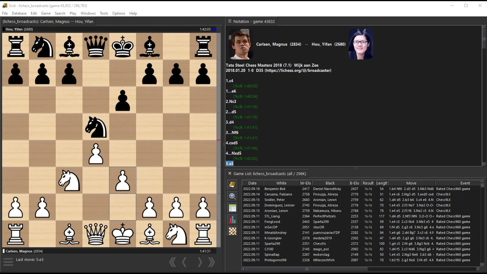487x274 pixels.
Task: Click the golden book icon in Game List
Action: [233, 184]
